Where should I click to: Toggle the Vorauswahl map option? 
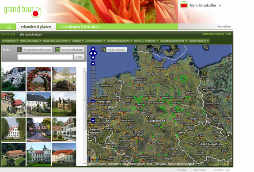tap(114, 50)
